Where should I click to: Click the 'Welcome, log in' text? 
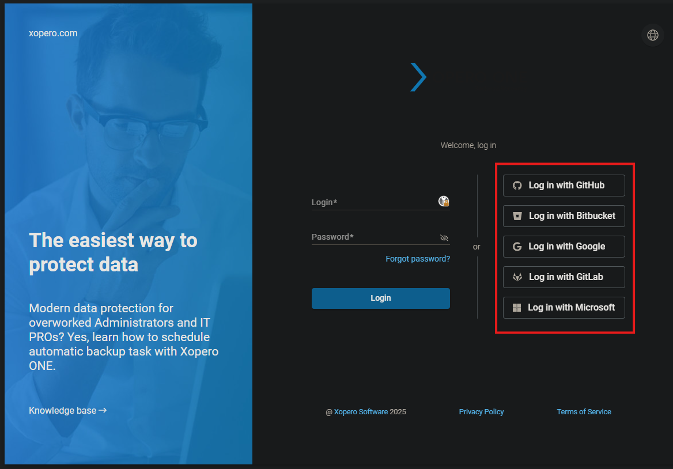(468, 145)
